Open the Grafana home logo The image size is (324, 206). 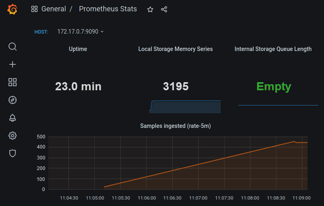(x=12, y=9)
